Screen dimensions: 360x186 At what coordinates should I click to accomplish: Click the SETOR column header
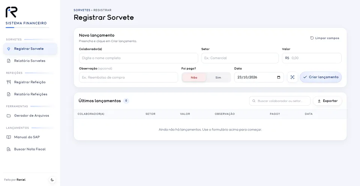pyautogui.click(x=150, y=114)
